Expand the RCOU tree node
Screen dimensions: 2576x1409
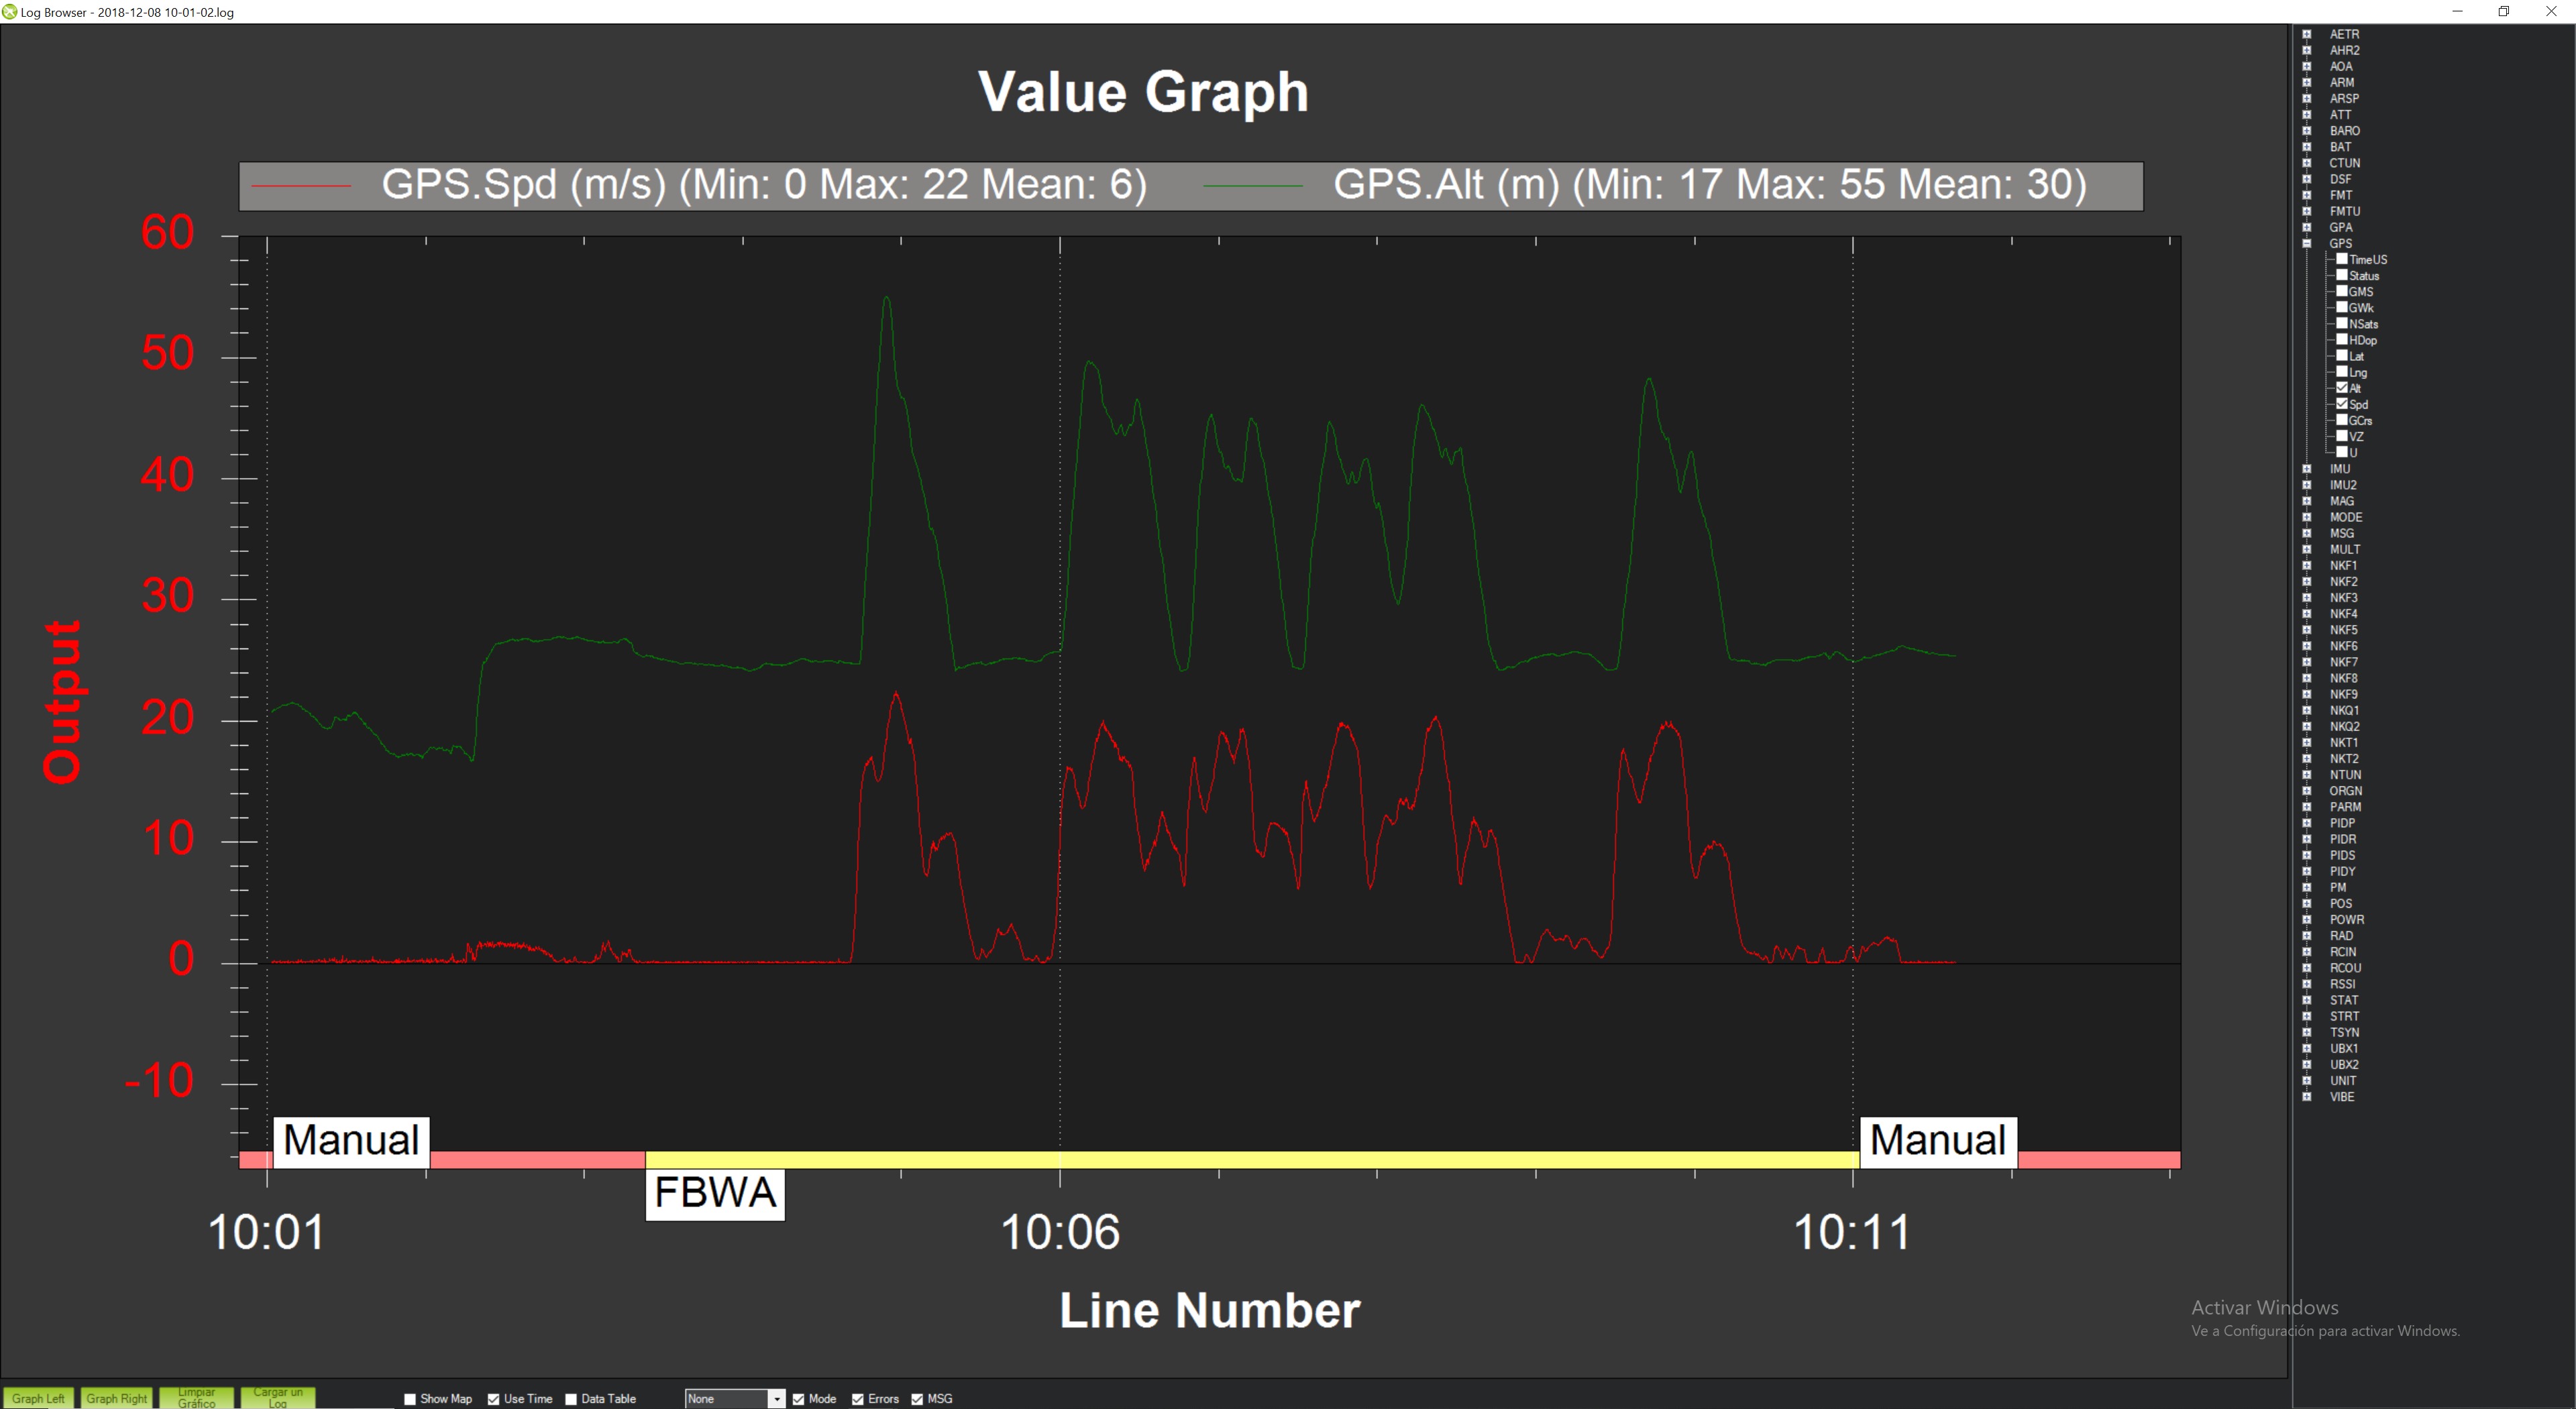2306,967
